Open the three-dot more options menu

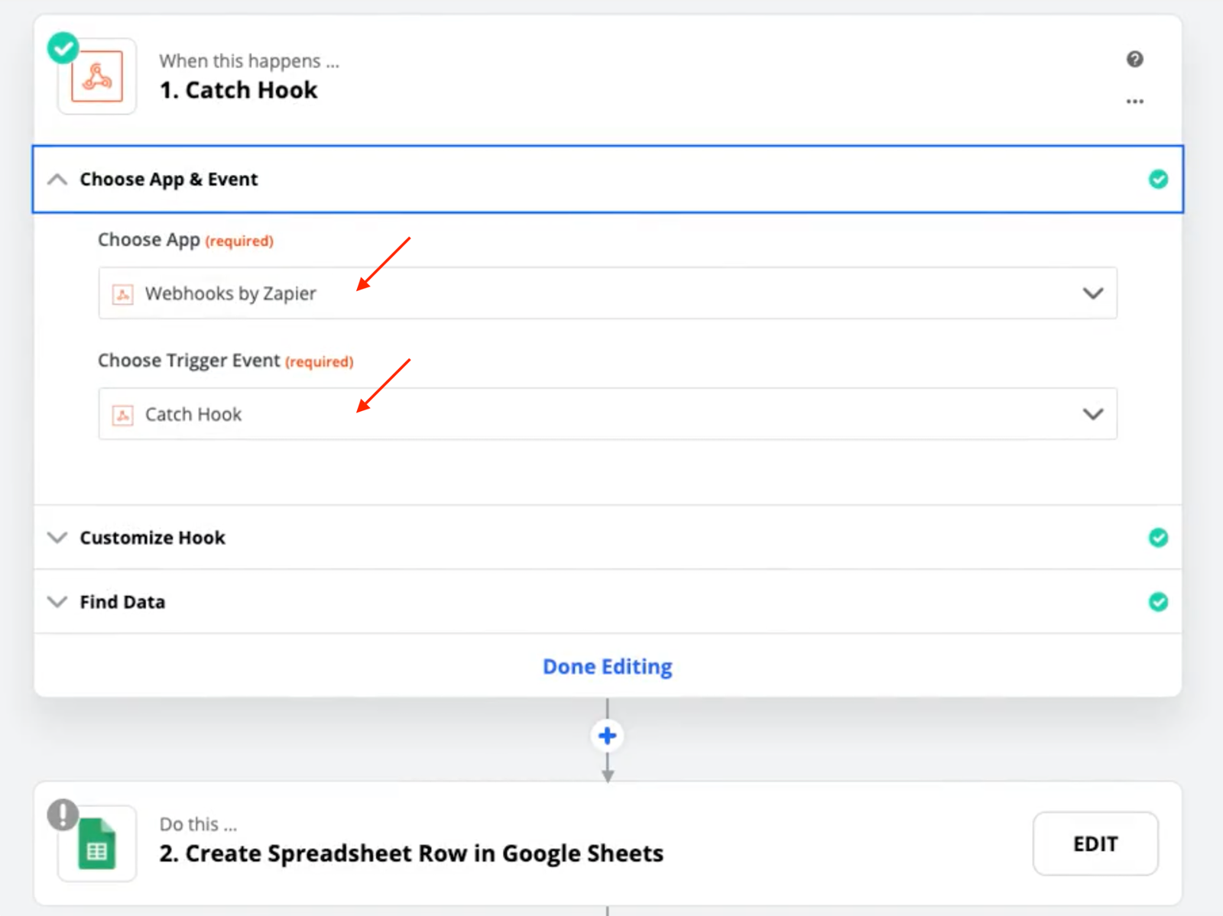point(1134,102)
